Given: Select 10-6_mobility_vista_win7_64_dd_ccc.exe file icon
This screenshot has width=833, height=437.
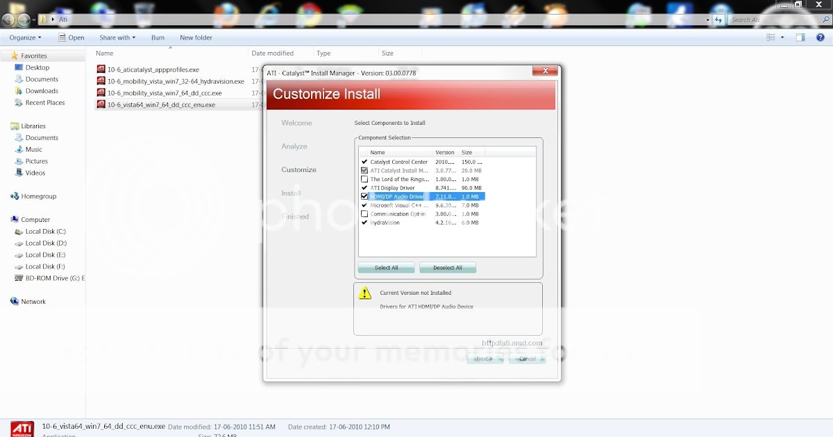Looking at the screenshot, I should (101, 93).
